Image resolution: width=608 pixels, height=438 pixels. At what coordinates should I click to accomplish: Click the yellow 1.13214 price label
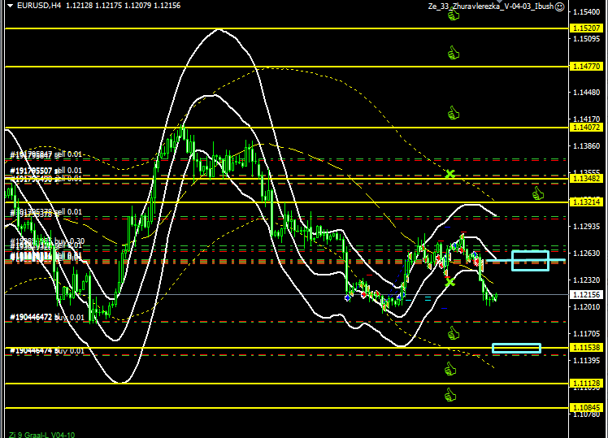point(587,202)
